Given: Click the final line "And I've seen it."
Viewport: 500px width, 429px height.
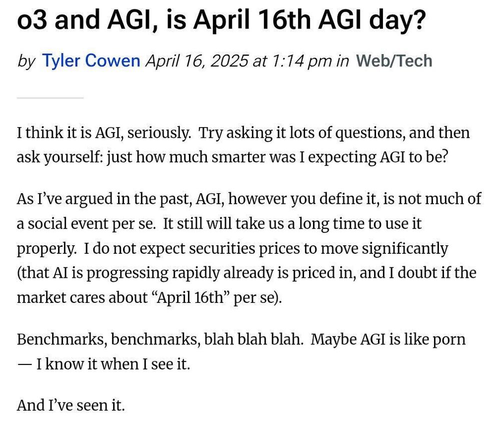Looking at the screenshot, I should [71, 405].
